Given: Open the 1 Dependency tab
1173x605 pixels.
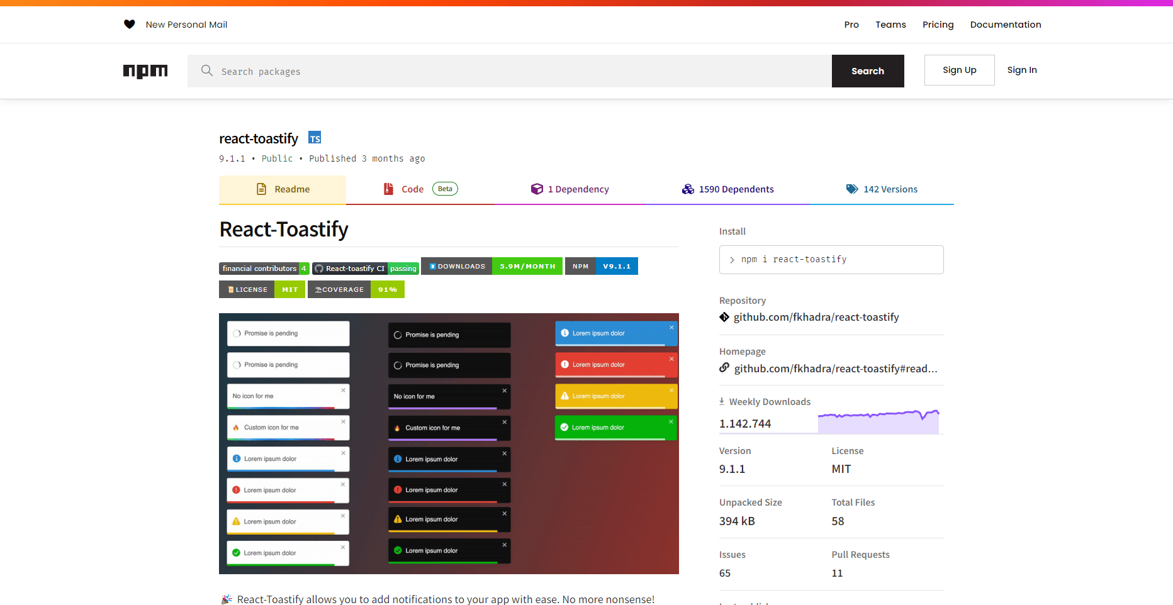Looking at the screenshot, I should (x=570, y=189).
